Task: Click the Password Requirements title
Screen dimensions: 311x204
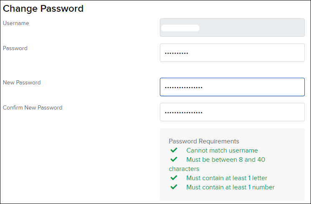Action: click(204, 141)
